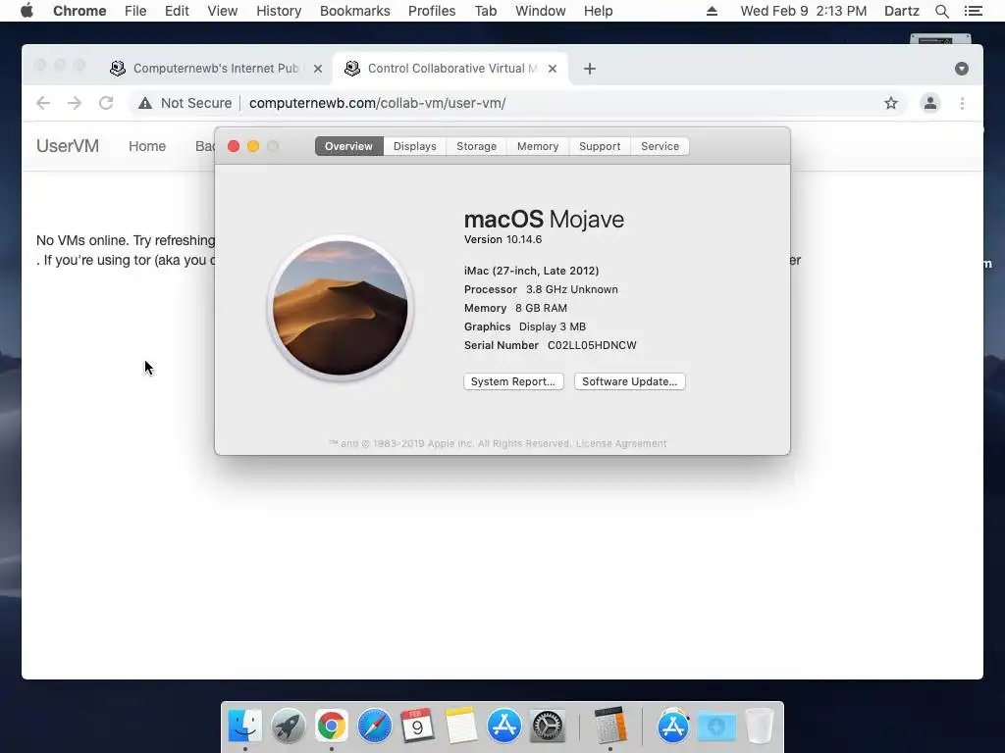Screen dimensions: 1005x753
Task: Click the Not Secure warning icon
Action: (145, 103)
